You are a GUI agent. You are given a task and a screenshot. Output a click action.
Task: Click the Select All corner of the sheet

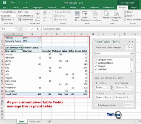point(3,34)
